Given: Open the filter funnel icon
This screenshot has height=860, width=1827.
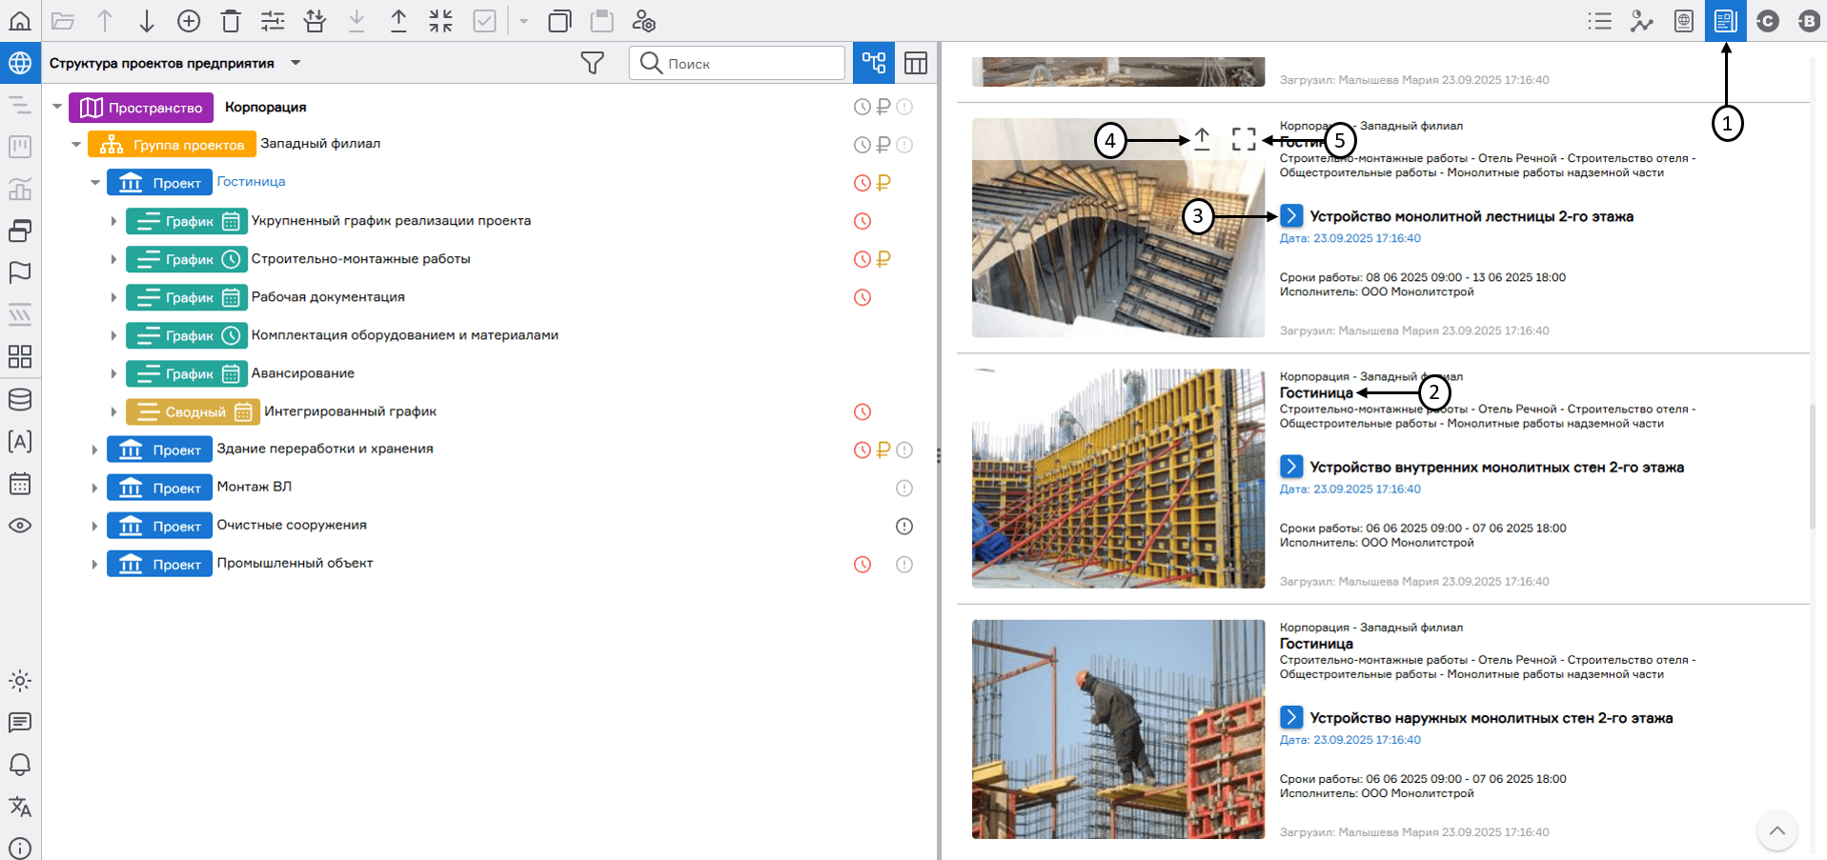Looking at the screenshot, I should [x=592, y=63].
